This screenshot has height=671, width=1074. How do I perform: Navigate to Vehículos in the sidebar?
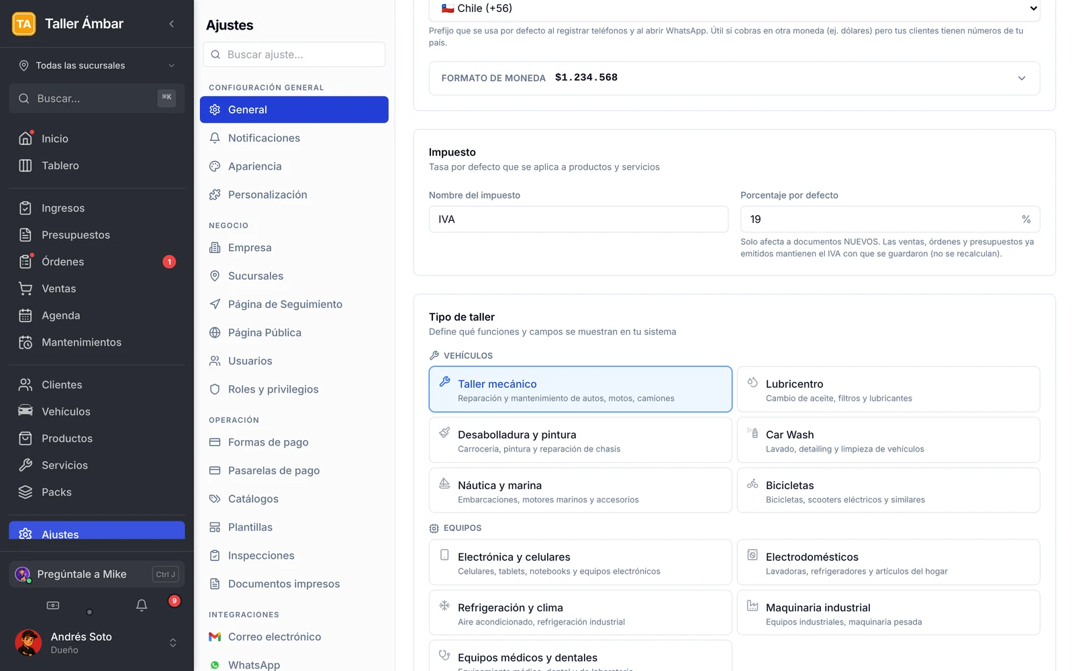(x=97, y=411)
